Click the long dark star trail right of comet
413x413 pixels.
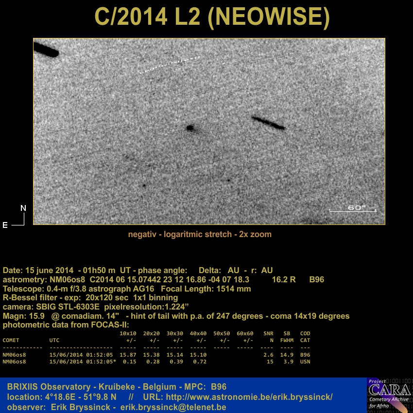point(268,122)
